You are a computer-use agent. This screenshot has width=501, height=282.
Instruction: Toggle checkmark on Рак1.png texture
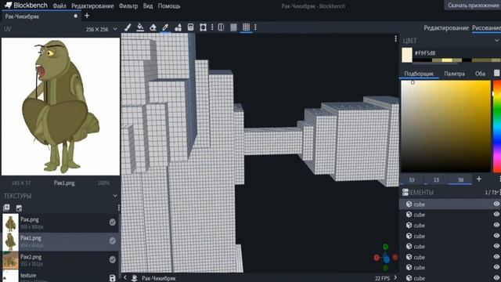pyautogui.click(x=113, y=240)
